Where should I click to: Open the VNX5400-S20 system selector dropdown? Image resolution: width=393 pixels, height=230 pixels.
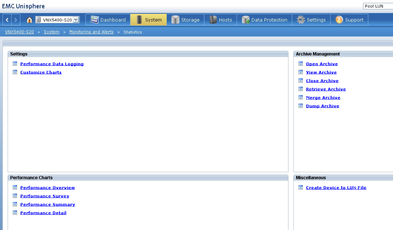click(x=76, y=20)
